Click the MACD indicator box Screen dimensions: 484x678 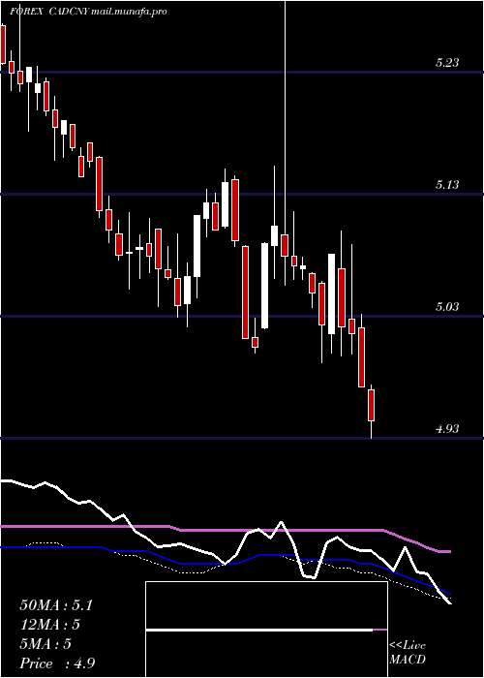tap(266, 630)
